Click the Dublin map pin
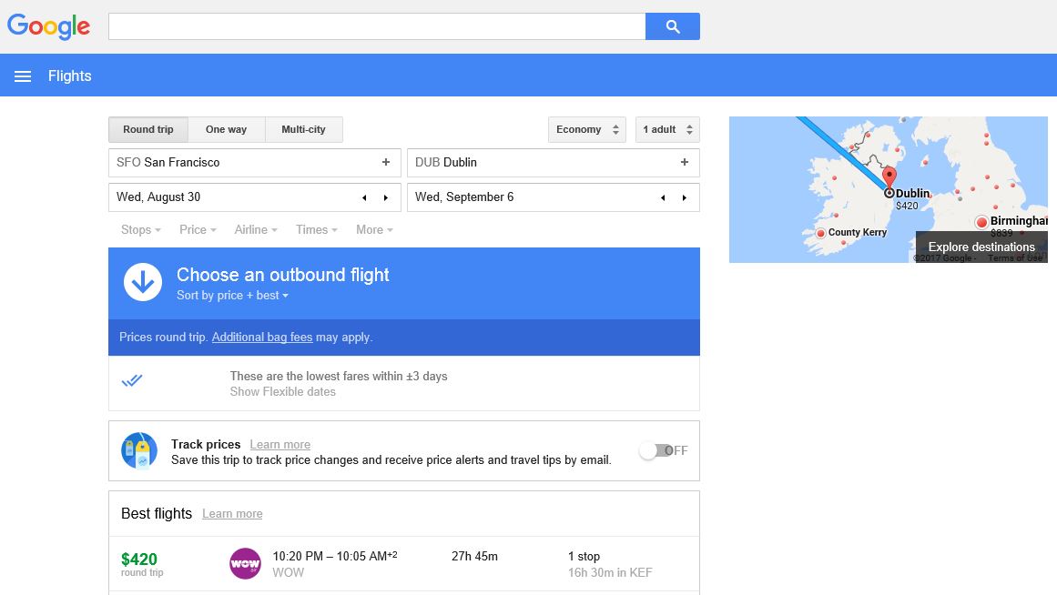This screenshot has width=1057, height=595. (889, 177)
